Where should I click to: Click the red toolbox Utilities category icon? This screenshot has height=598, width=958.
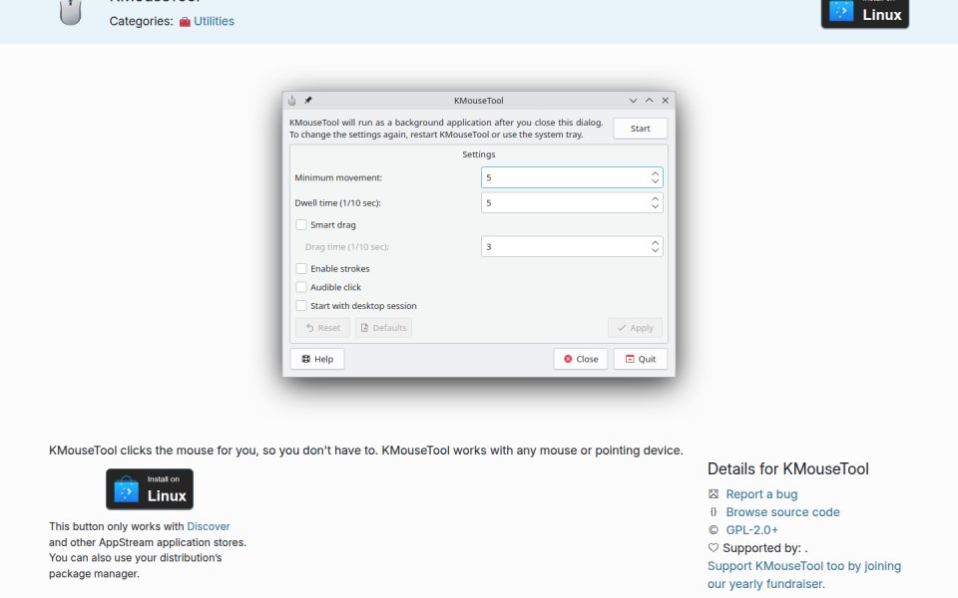pos(185,22)
